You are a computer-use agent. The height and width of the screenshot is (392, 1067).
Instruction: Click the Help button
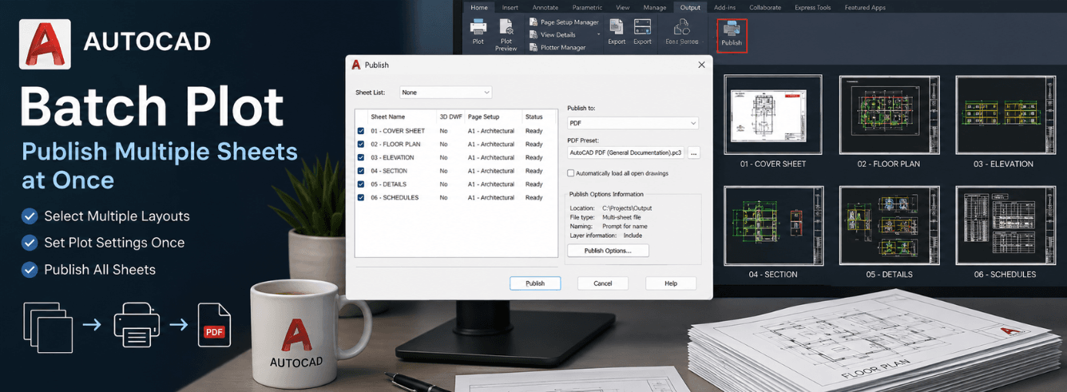tap(671, 283)
